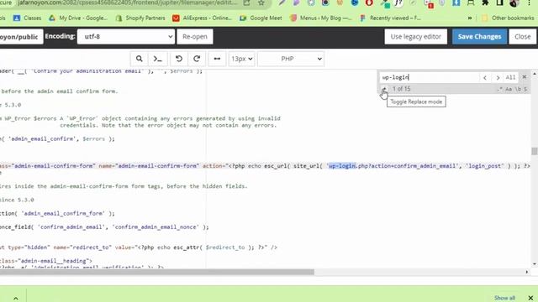Click the scroll-right arrow of horizontal scrollbar
The width and height of the screenshot is (538, 302).
(527, 272)
